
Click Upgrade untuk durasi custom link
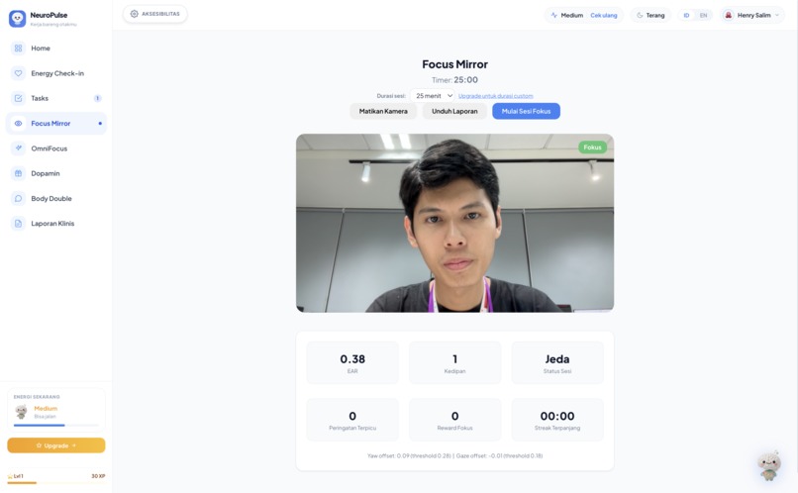click(496, 96)
